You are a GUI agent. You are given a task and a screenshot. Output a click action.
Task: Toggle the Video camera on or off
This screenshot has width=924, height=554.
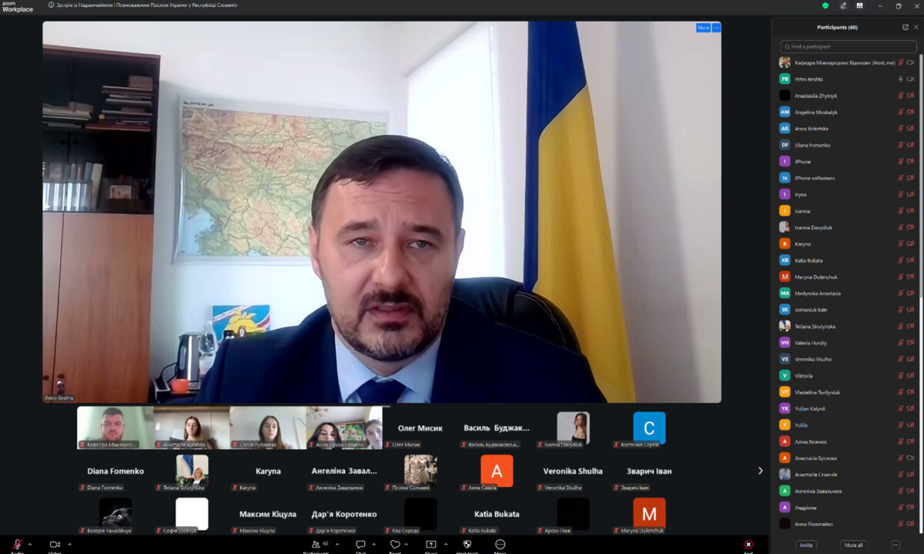pyautogui.click(x=55, y=545)
